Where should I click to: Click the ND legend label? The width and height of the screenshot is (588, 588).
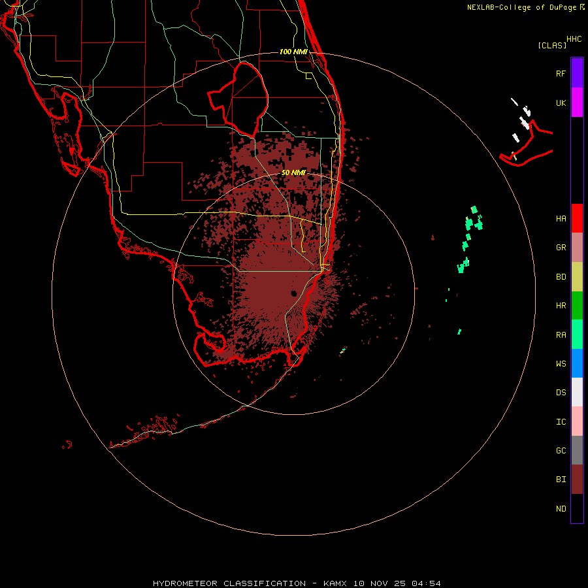coord(561,509)
